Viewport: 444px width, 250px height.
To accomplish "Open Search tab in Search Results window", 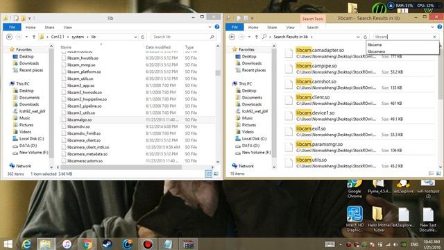I will pyautogui.click(x=313, y=27).
